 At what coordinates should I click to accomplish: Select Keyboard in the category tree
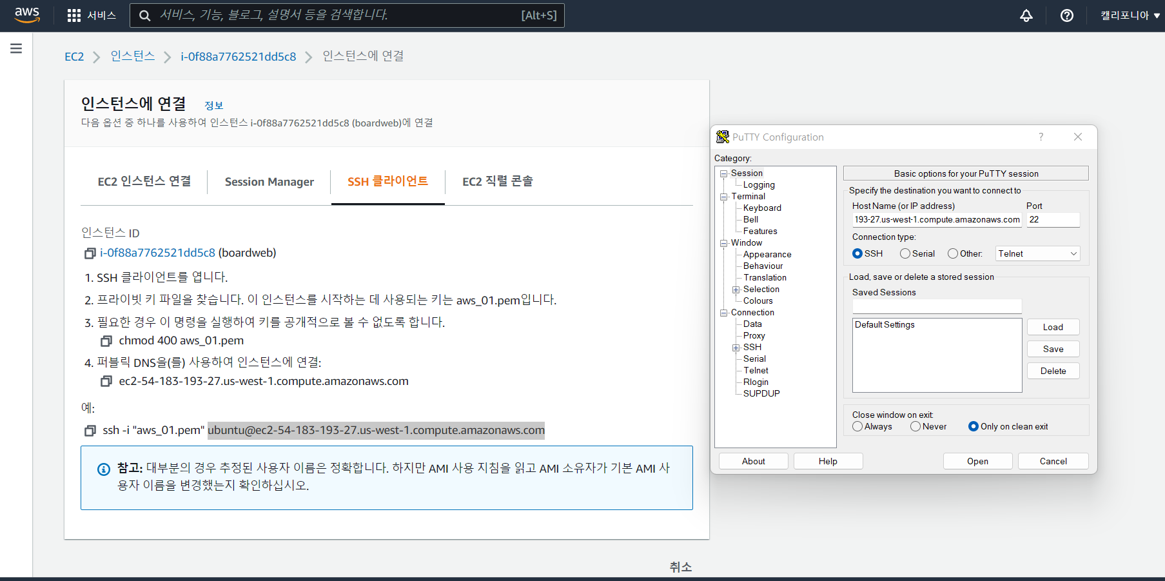pyautogui.click(x=762, y=208)
